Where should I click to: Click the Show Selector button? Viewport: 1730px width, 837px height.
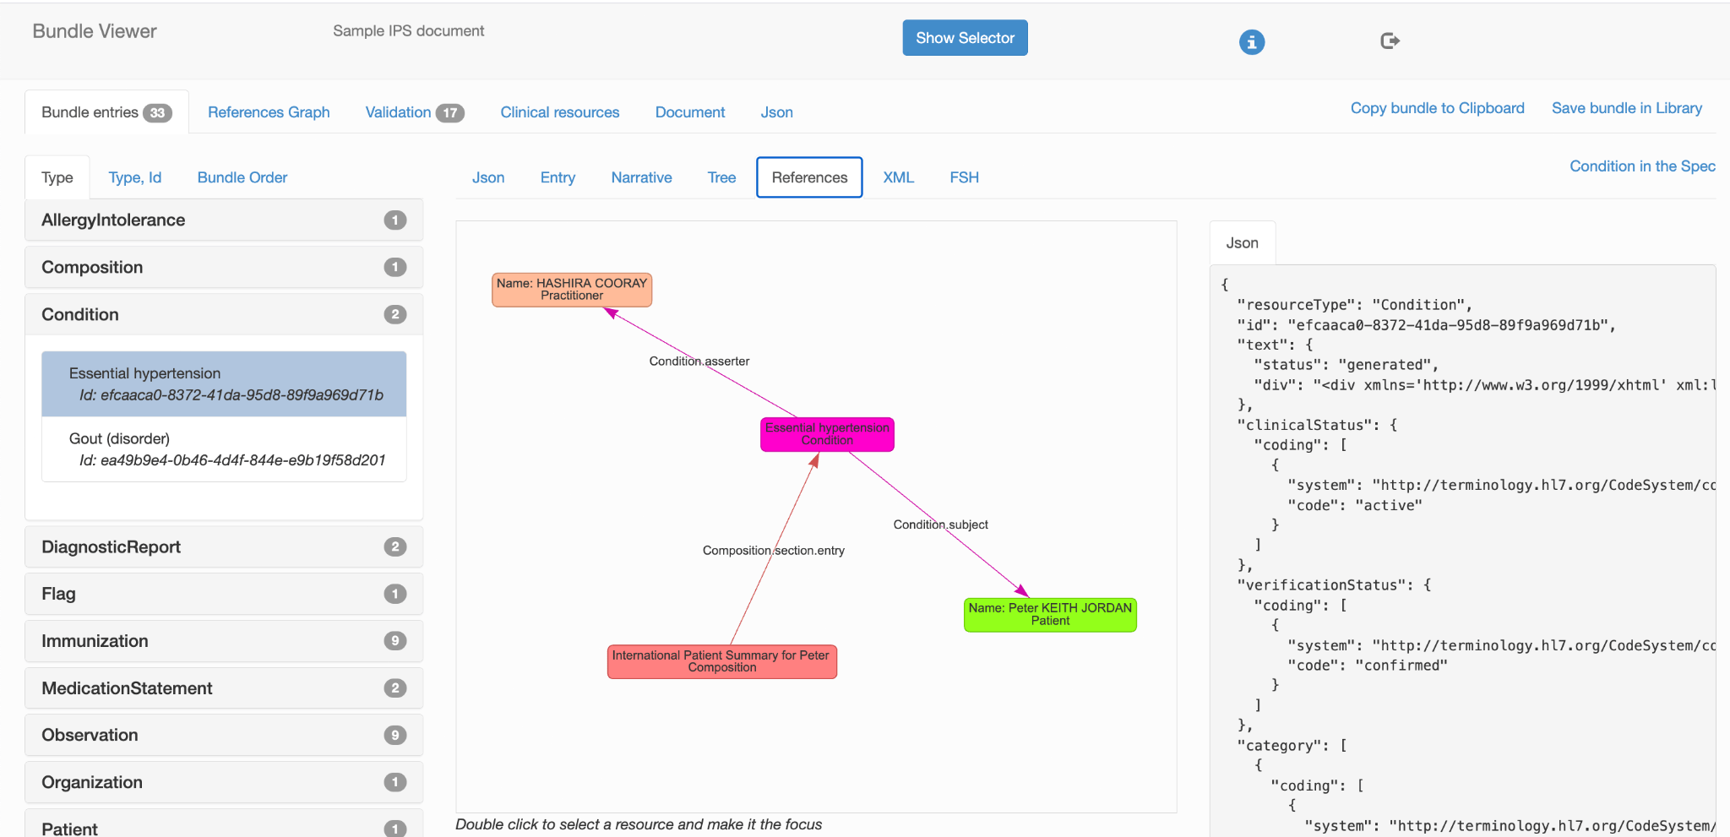click(965, 38)
